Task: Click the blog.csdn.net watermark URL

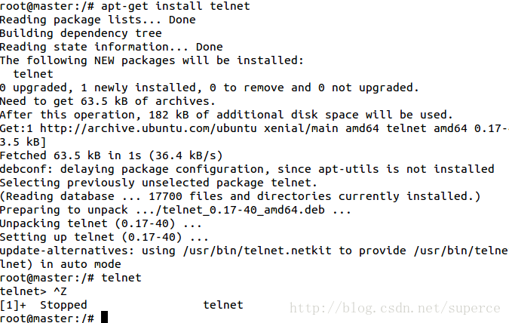Action: (x=395, y=308)
